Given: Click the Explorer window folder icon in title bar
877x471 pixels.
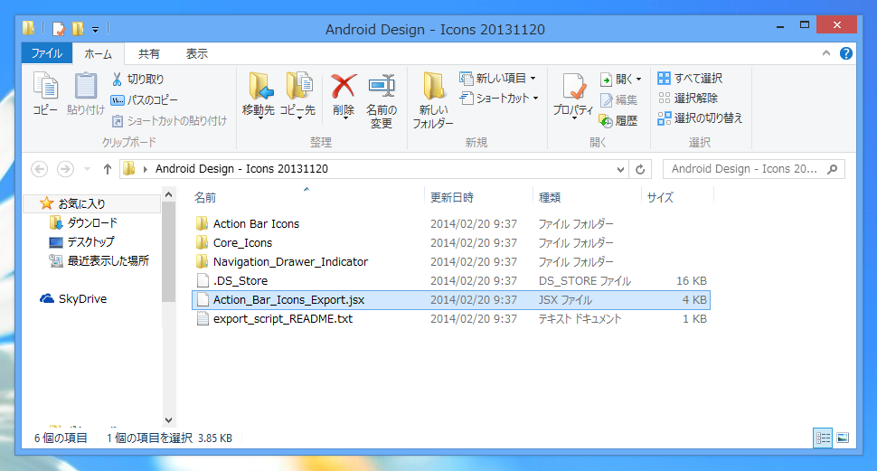Looking at the screenshot, I should tap(29, 27).
